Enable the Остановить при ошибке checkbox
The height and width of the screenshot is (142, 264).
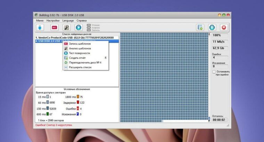(x=214, y=72)
